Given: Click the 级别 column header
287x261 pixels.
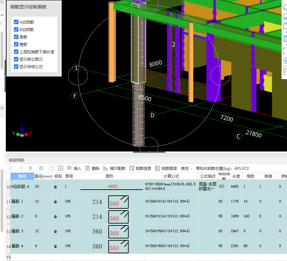Looking at the screenshot, I should [58, 176].
